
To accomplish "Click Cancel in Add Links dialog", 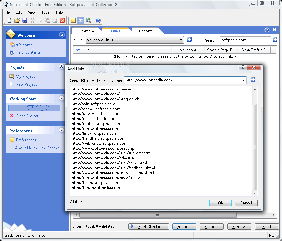I will (x=246, y=203).
